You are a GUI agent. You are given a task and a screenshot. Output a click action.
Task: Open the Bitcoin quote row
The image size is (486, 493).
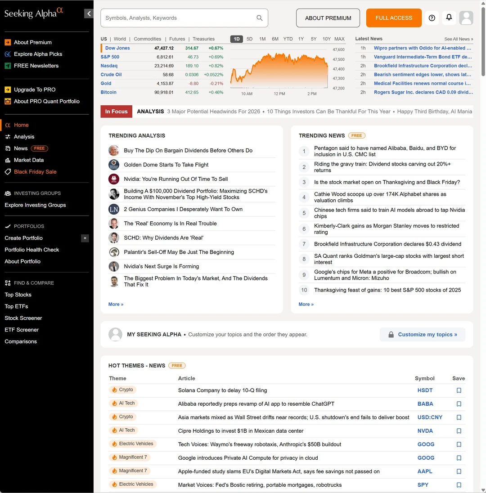point(162,92)
